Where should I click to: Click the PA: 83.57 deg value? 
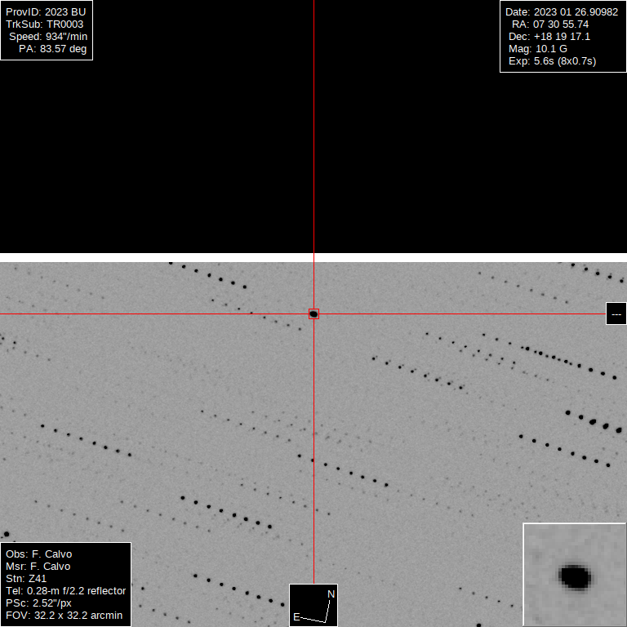pyautogui.click(x=53, y=49)
